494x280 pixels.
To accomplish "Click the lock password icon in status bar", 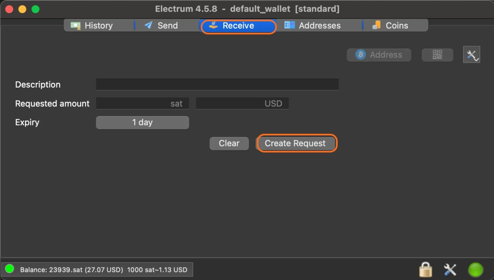I will (426, 269).
